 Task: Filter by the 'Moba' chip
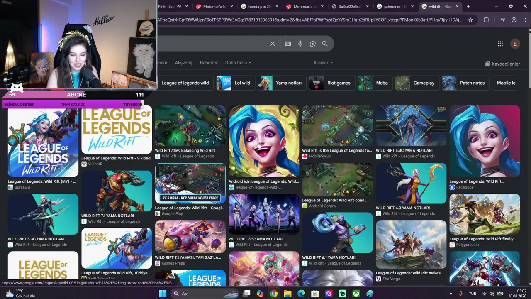[x=375, y=83]
